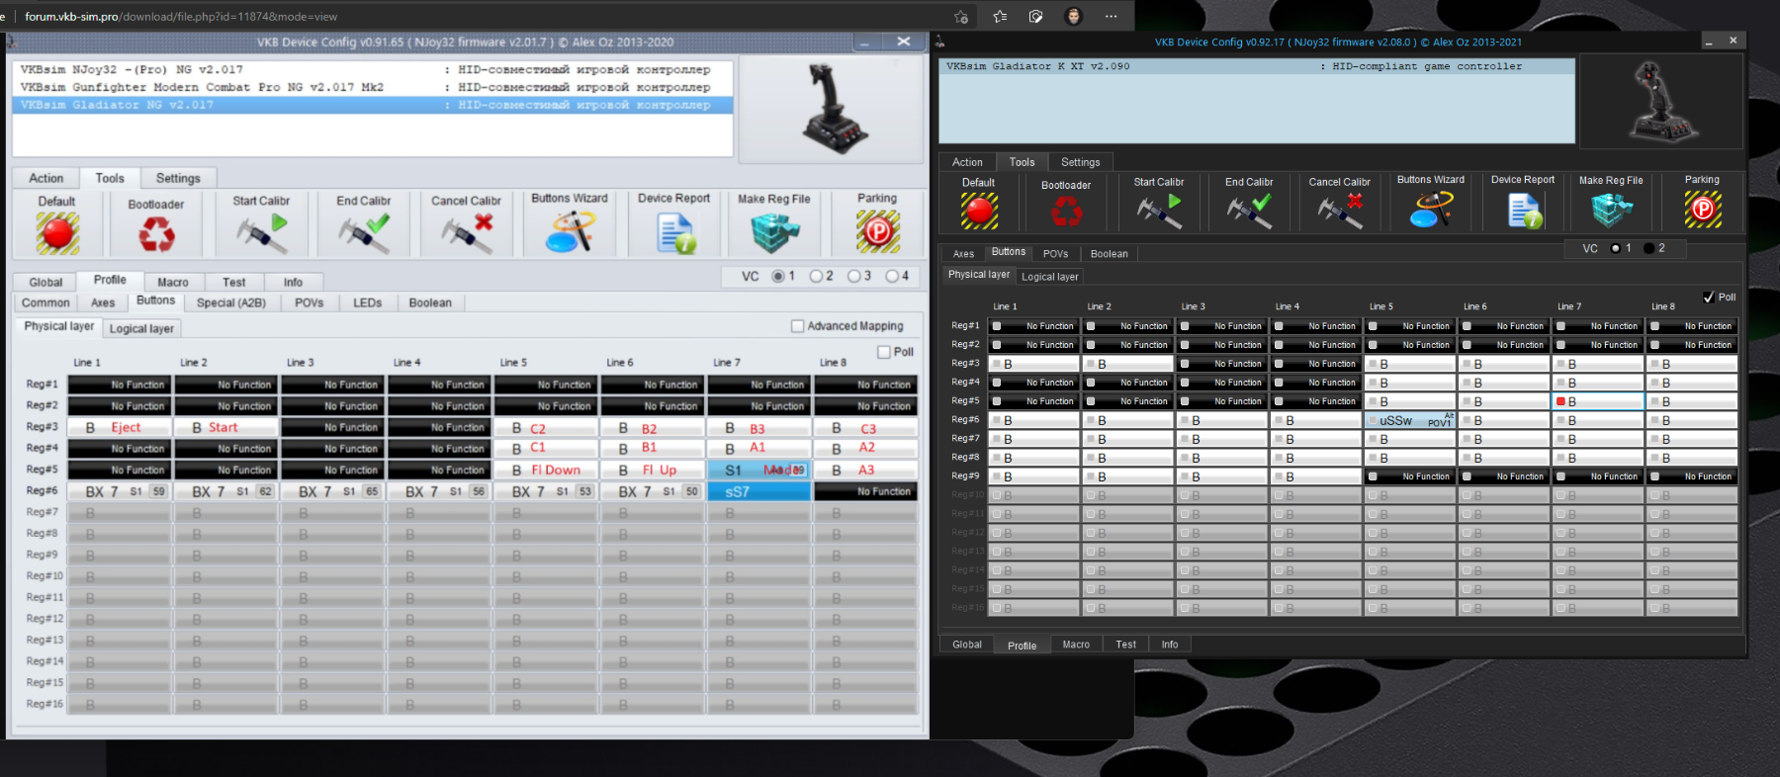The image size is (1780, 777).
Task: Switch to Action tab in left window
Action: tap(46, 178)
